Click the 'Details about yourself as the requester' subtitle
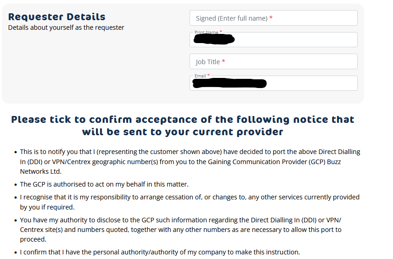 (x=66, y=28)
